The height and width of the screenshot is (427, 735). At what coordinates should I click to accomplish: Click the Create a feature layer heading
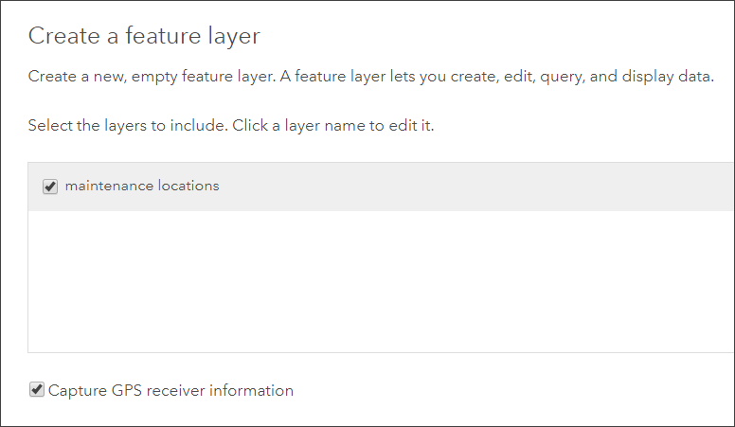coord(144,37)
